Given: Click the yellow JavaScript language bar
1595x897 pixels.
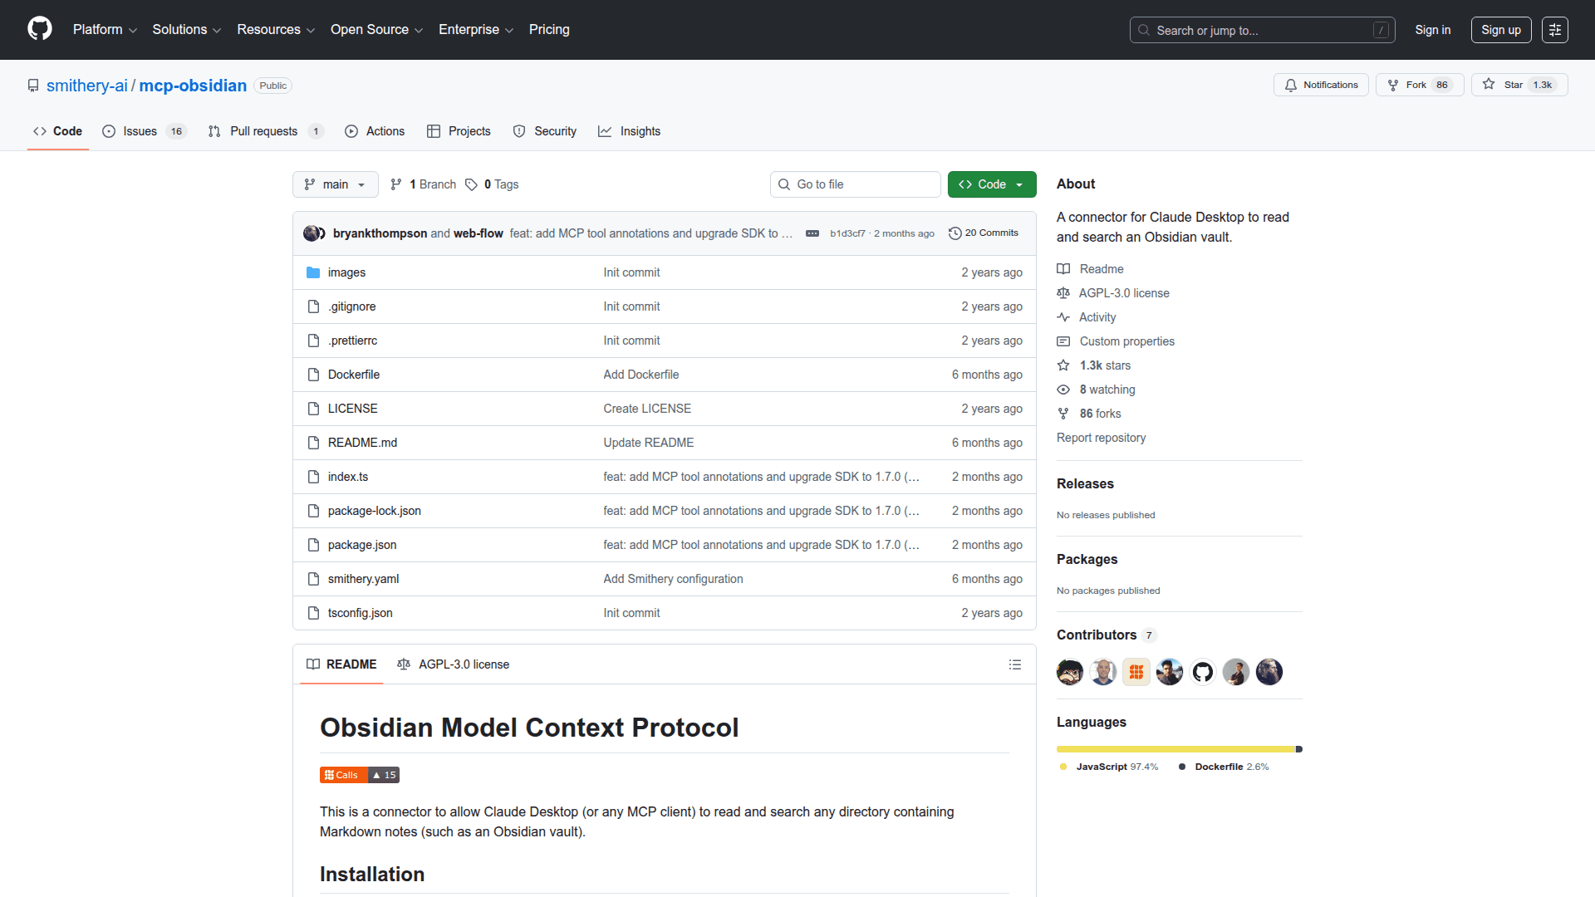Looking at the screenshot, I should pyautogui.click(x=1175, y=749).
